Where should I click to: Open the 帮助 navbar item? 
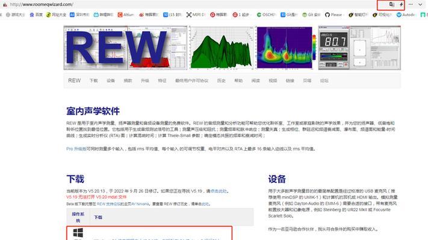238,80
